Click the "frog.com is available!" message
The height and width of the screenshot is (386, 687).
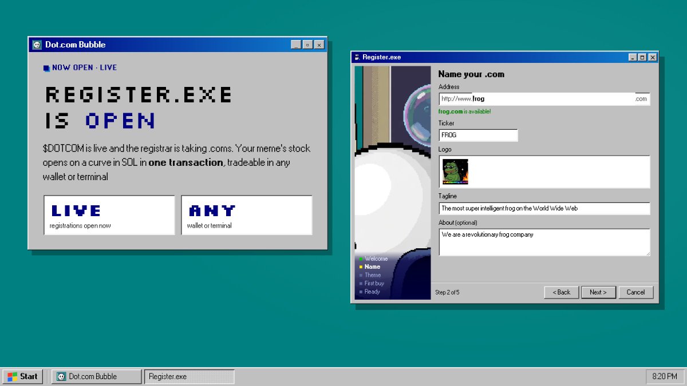coord(464,112)
